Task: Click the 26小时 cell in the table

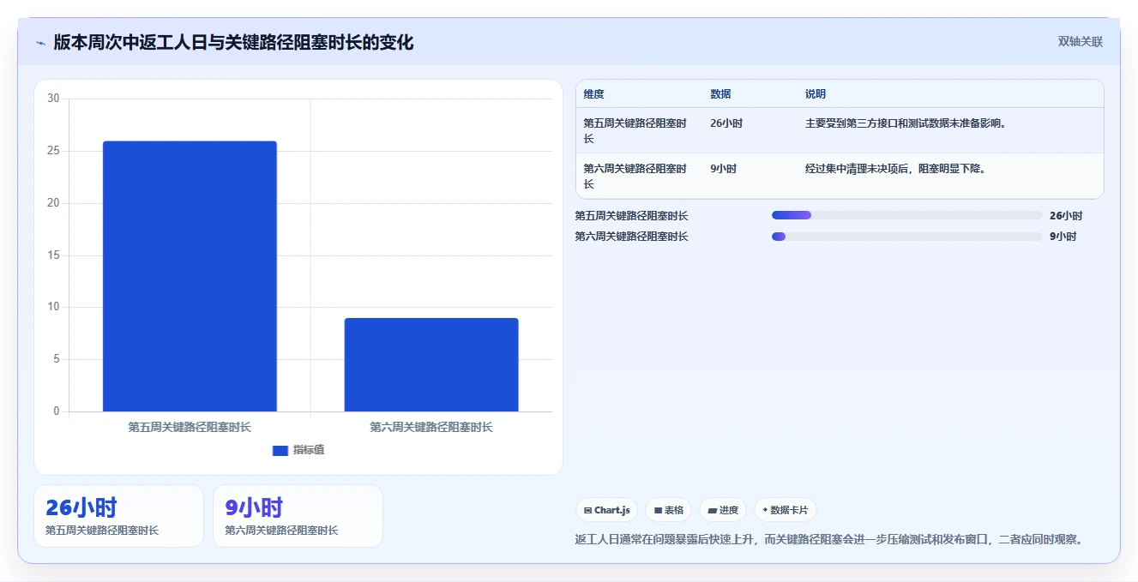Action: pos(726,123)
